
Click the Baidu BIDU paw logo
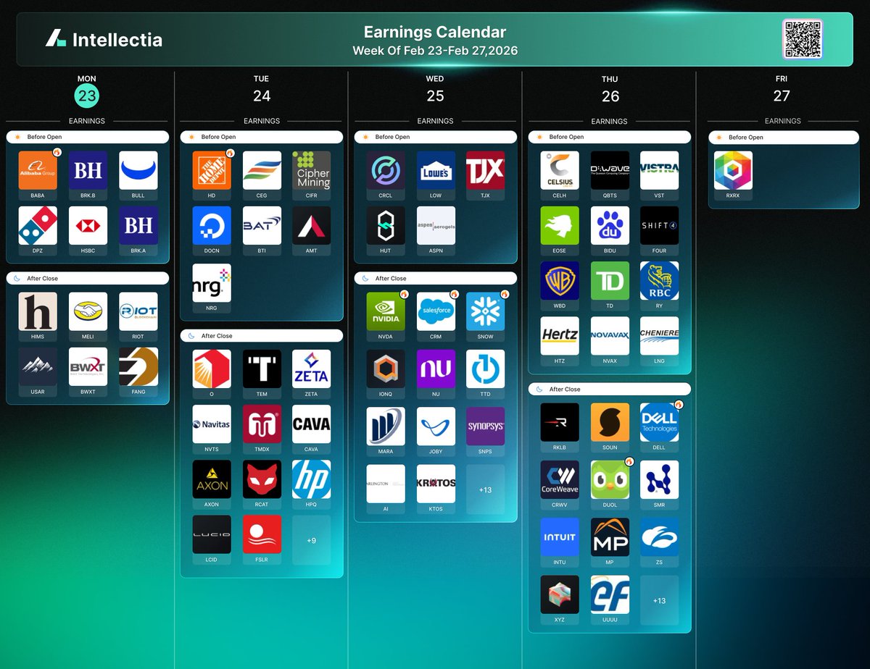click(x=610, y=226)
